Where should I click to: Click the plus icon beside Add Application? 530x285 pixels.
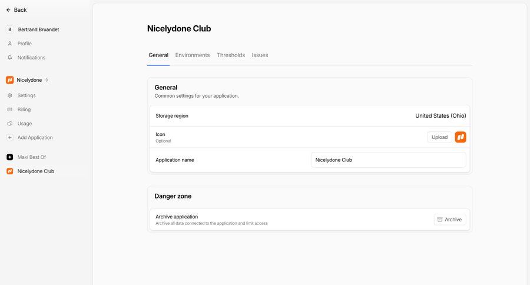pyautogui.click(x=10, y=138)
